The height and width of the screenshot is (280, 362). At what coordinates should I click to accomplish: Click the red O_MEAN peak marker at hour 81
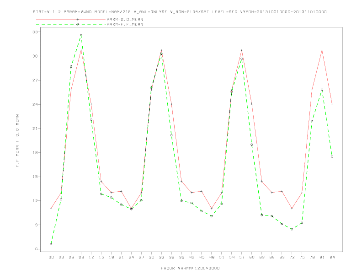(322, 50)
